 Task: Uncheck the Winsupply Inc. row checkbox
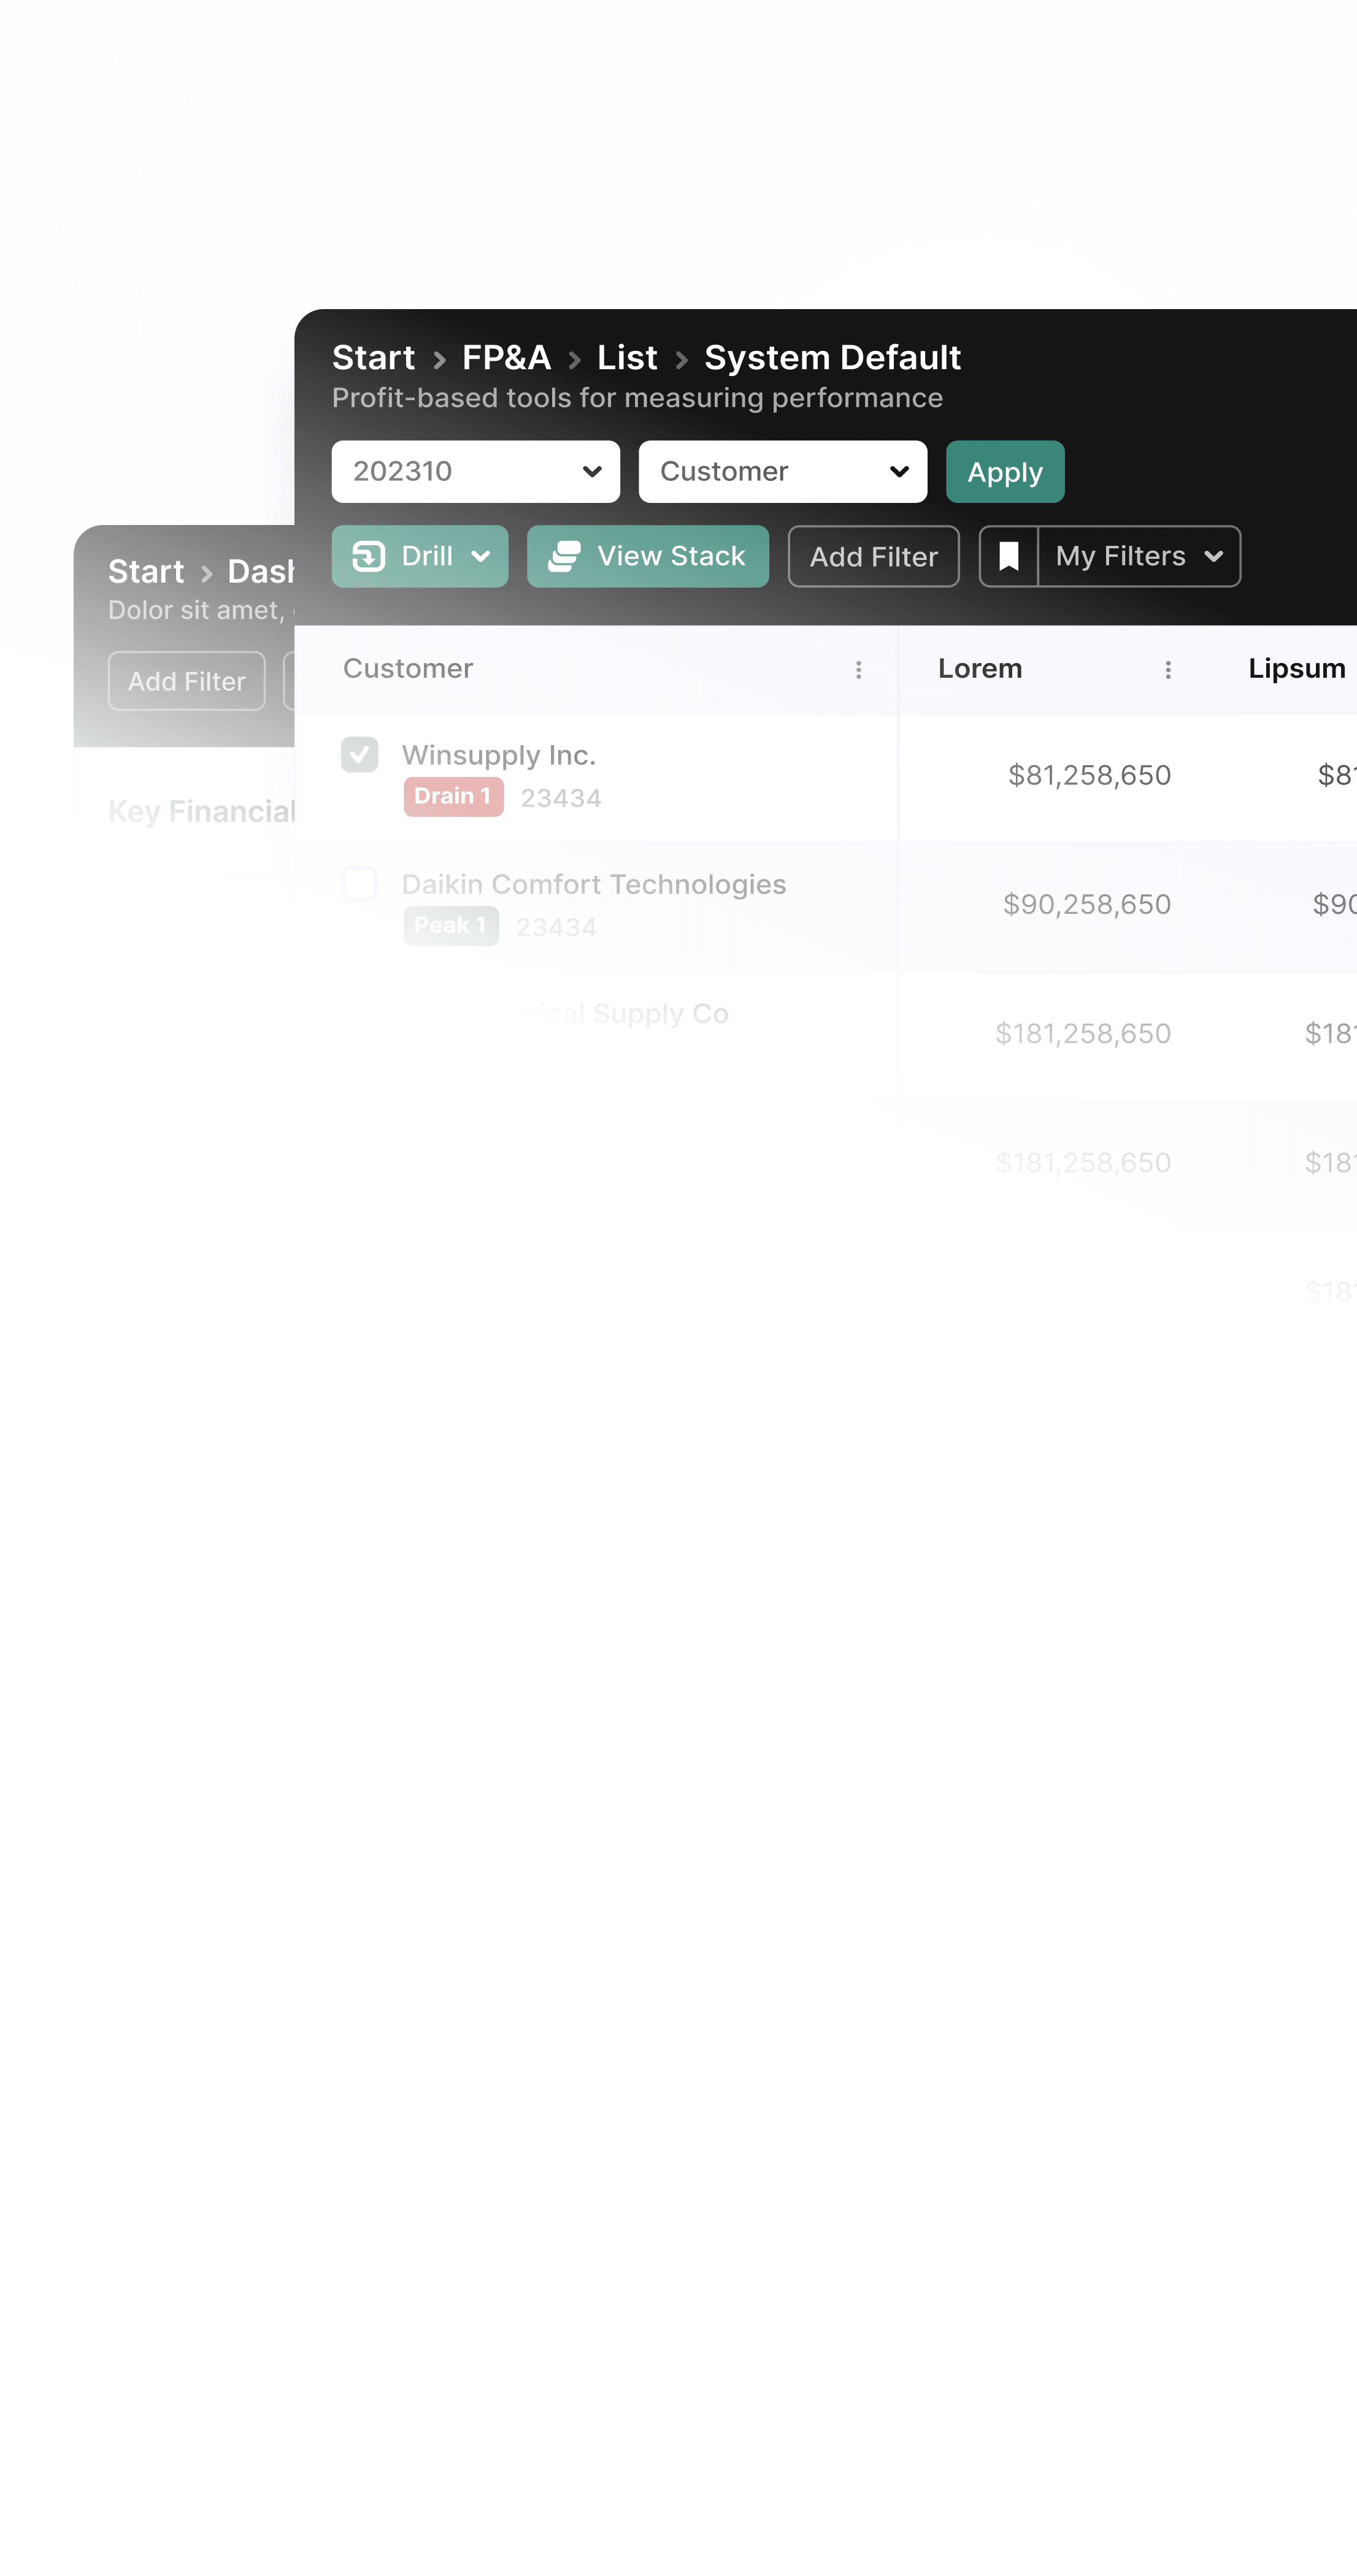point(359,754)
